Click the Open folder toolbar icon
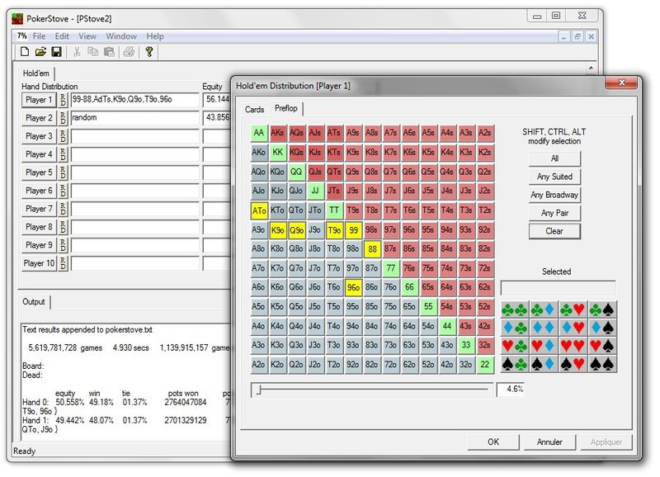Viewport: 660px width, 477px height. [40, 52]
